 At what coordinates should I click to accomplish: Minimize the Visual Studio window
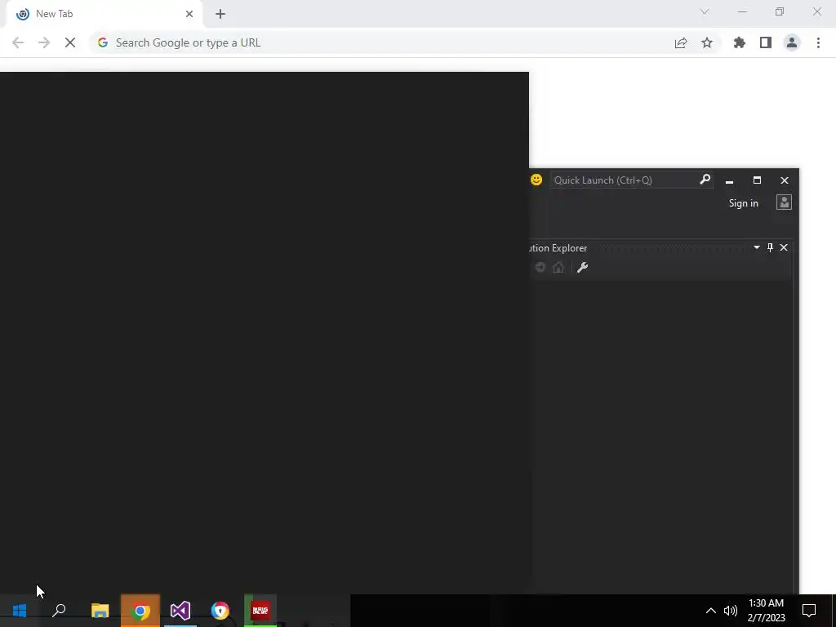tap(729, 180)
